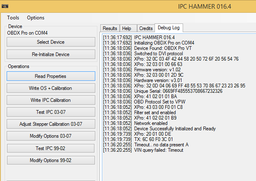Image resolution: width=256 pixels, height=181 pixels.
Task: Click the Test IPC 99-02 button
Action: point(51,148)
